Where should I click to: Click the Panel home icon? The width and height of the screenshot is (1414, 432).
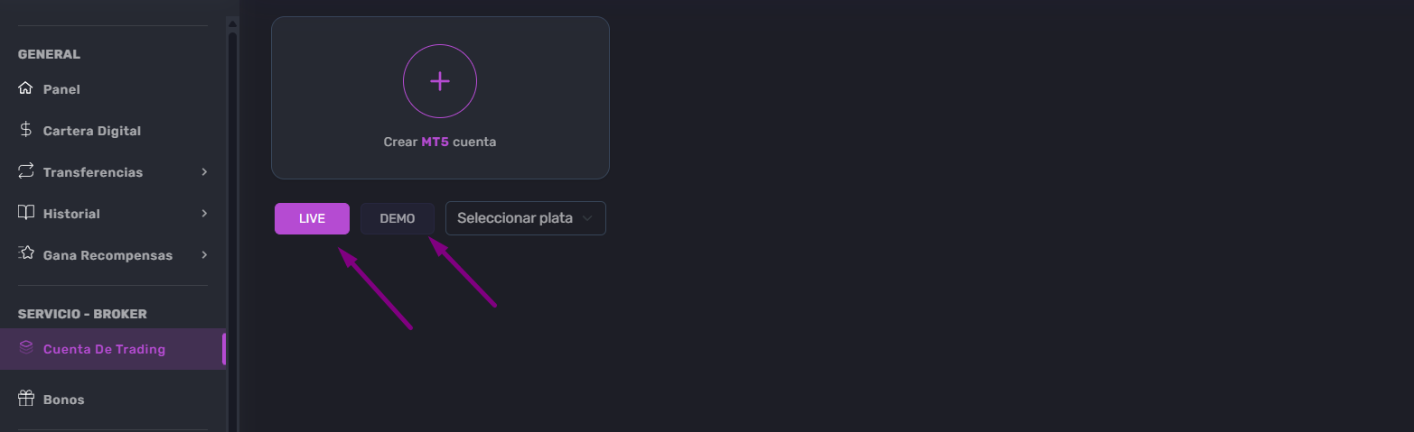click(x=25, y=88)
